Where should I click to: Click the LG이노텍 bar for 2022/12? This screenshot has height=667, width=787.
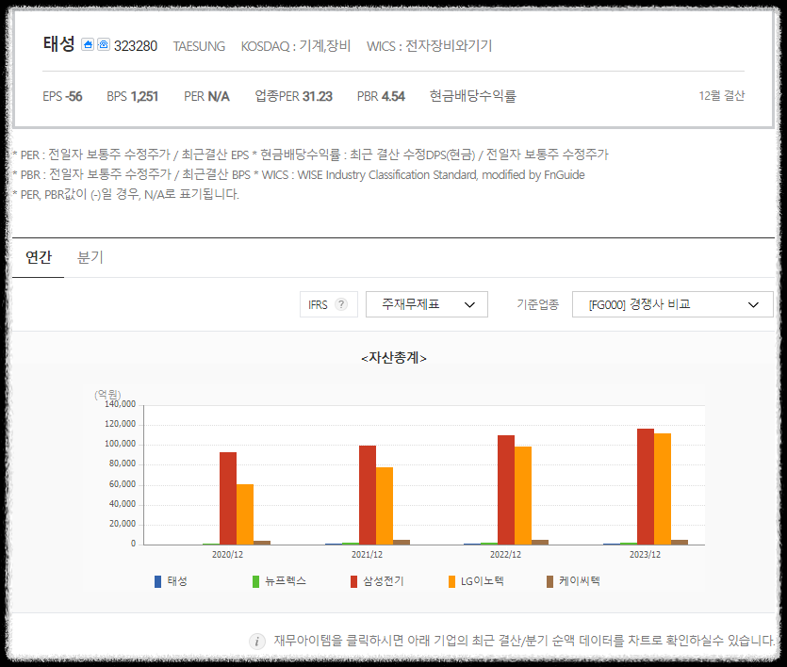pyautogui.click(x=523, y=496)
